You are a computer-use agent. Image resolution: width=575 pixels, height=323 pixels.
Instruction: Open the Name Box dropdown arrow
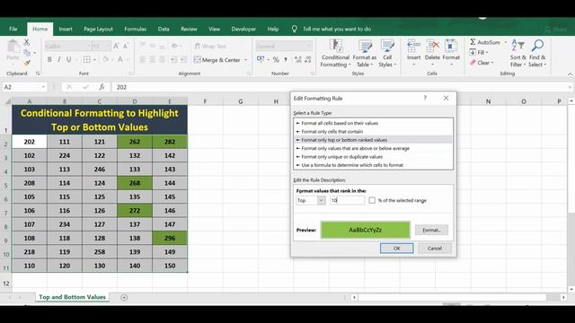tap(43, 87)
